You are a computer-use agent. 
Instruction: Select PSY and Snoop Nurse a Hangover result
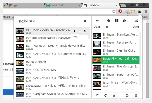[52, 39]
